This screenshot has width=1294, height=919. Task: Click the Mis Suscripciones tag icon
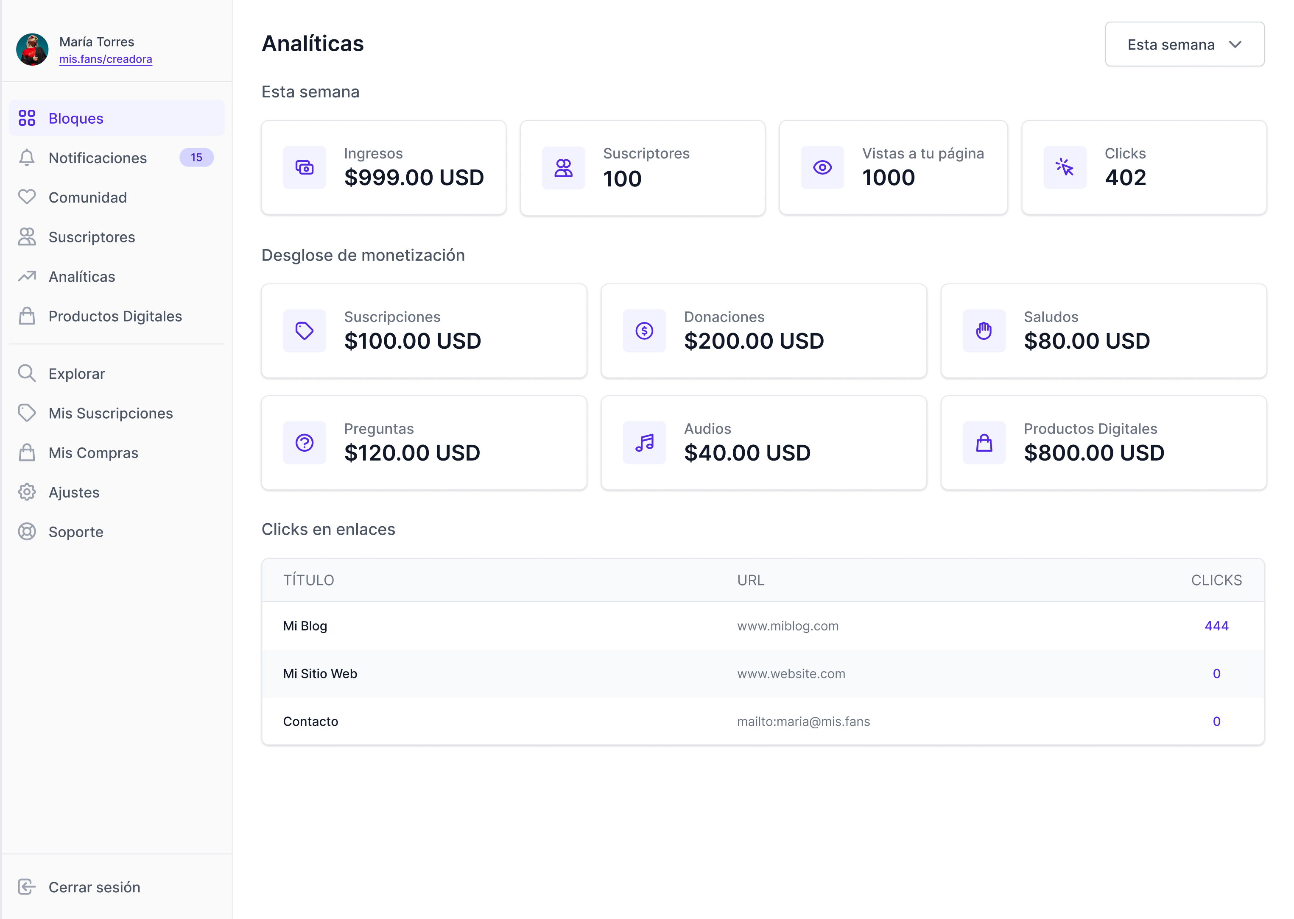click(x=27, y=413)
